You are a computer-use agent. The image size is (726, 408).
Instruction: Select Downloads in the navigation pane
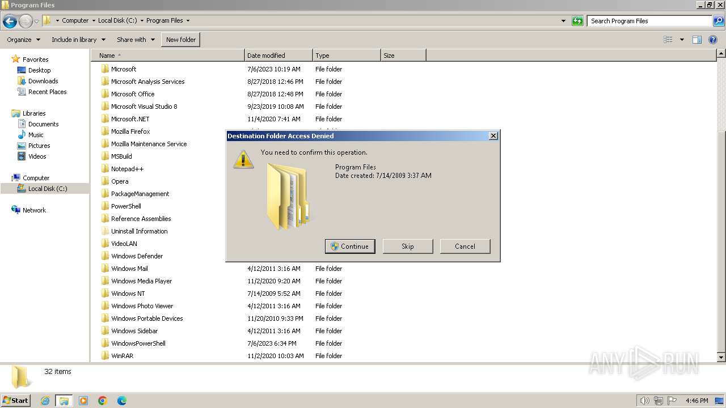point(43,81)
